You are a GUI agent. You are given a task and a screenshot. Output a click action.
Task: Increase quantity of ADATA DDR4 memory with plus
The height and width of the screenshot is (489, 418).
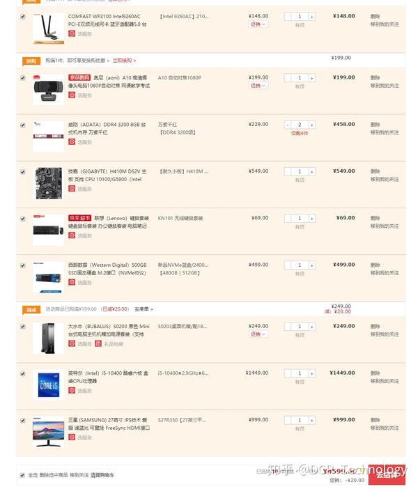pyautogui.click(x=311, y=125)
